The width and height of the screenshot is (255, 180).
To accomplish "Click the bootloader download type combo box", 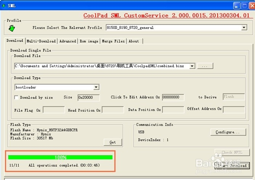I will 57,87.
